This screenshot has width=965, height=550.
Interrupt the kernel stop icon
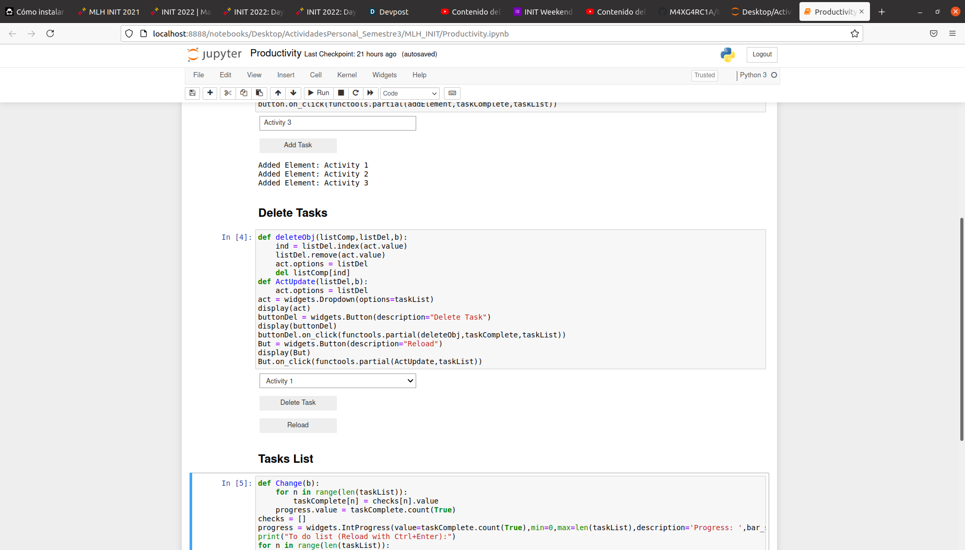click(341, 93)
